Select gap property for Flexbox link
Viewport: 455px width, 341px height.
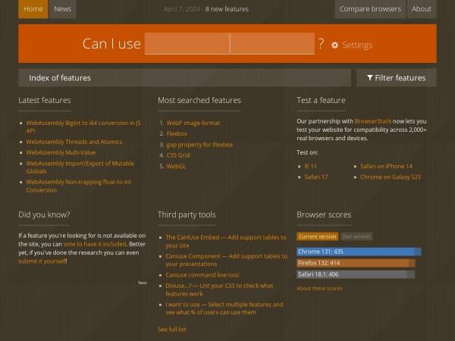pos(199,144)
